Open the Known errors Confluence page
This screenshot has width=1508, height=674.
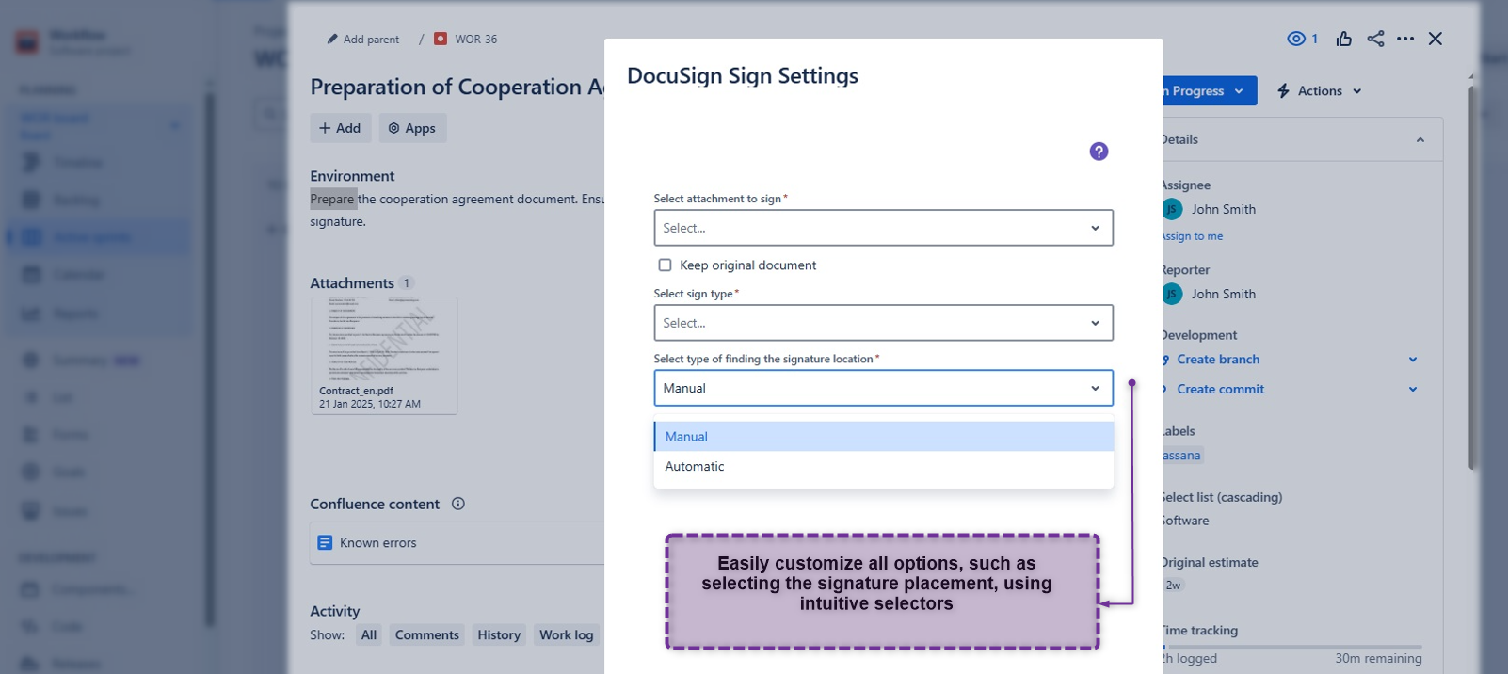click(x=377, y=543)
